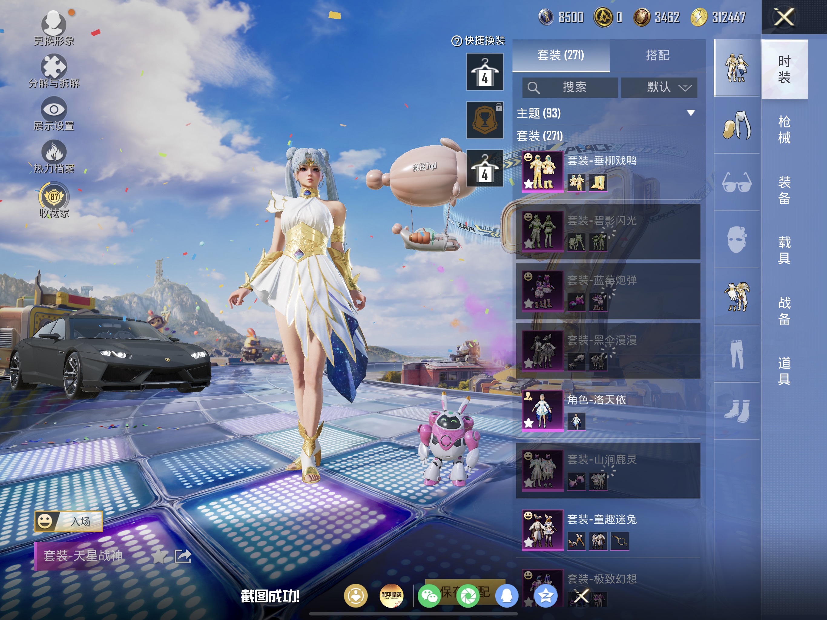The width and height of the screenshot is (827, 620).
Task: Select the hanger slot below the trophy slot
Action: (485, 168)
